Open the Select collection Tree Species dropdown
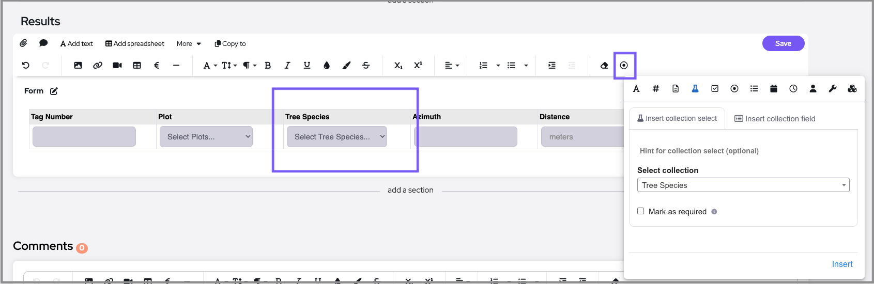The image size is (874, 284). (743, 185)
